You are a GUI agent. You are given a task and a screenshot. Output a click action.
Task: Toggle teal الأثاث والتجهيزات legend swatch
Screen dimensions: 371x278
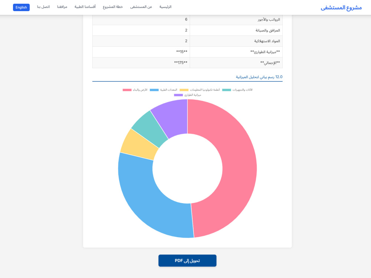tap(227, 90)
